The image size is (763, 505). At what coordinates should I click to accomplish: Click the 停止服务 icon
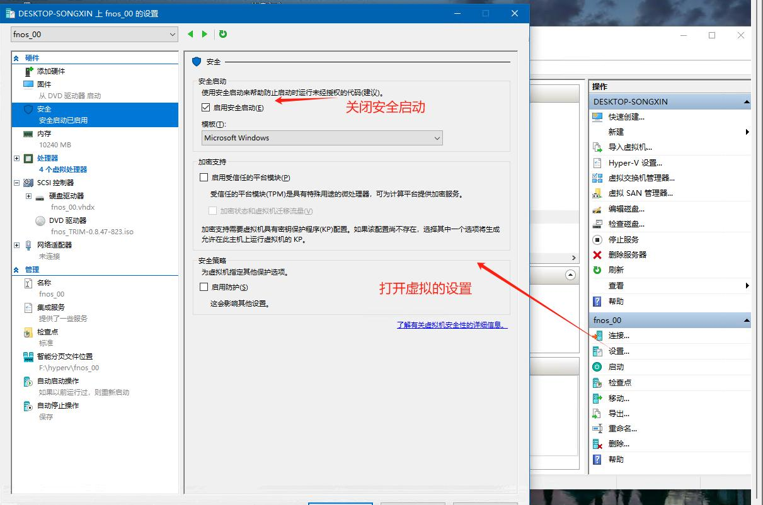597,240
